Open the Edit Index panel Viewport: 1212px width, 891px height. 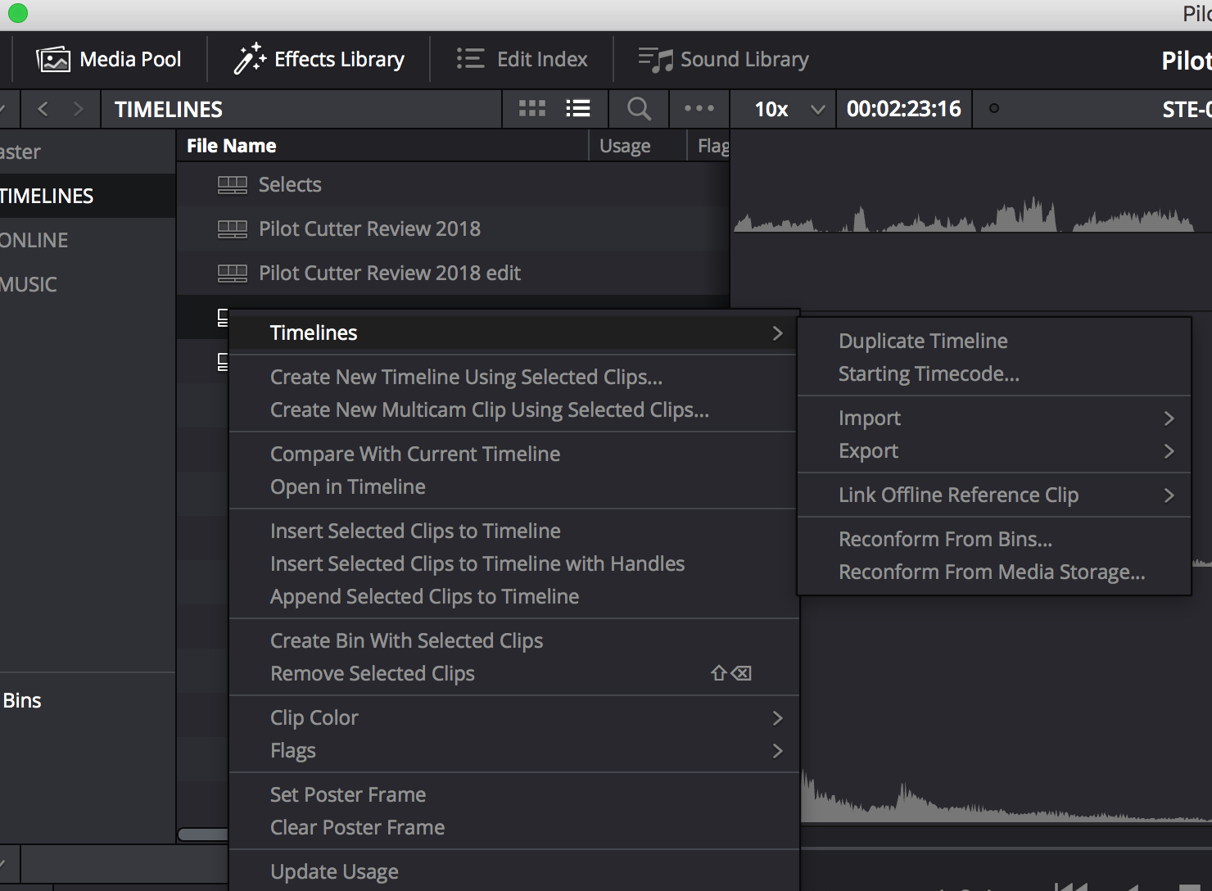522,60
